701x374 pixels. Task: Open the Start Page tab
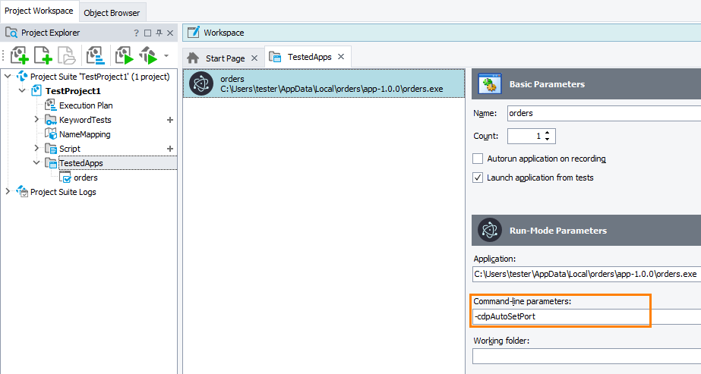(225, 58)
